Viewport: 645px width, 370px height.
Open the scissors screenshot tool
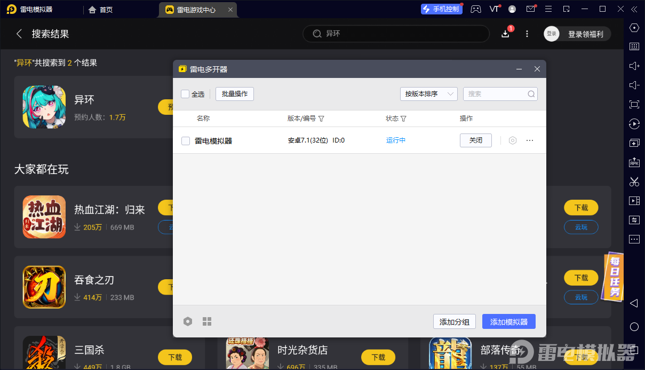tap(634, 182)
